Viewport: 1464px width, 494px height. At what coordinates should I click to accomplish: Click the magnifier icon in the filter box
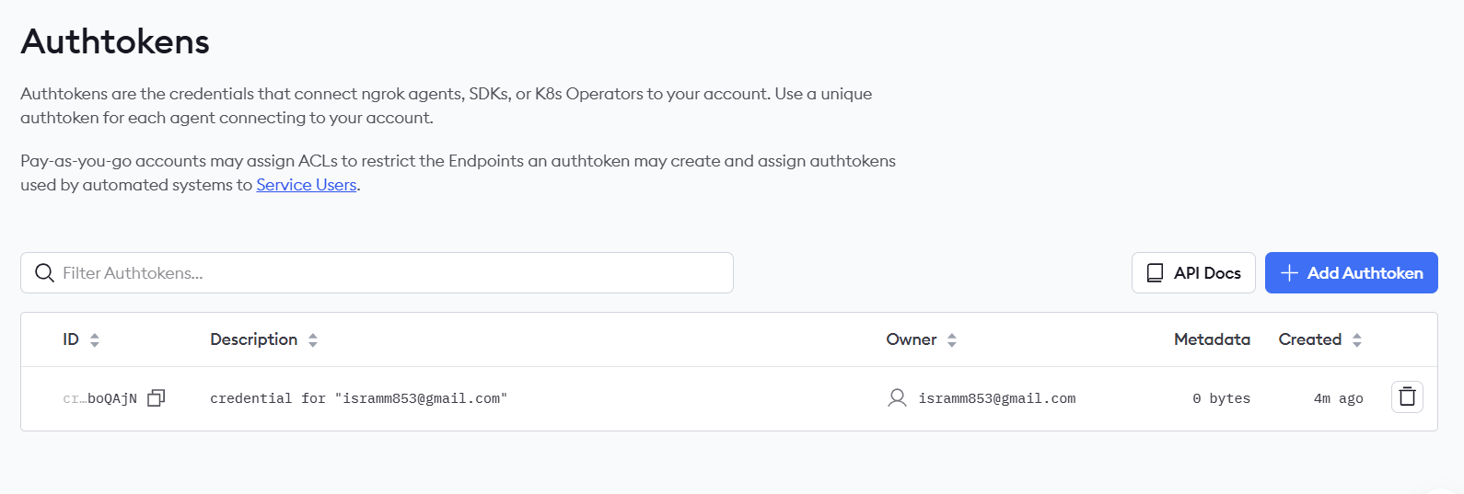point(44,273)
